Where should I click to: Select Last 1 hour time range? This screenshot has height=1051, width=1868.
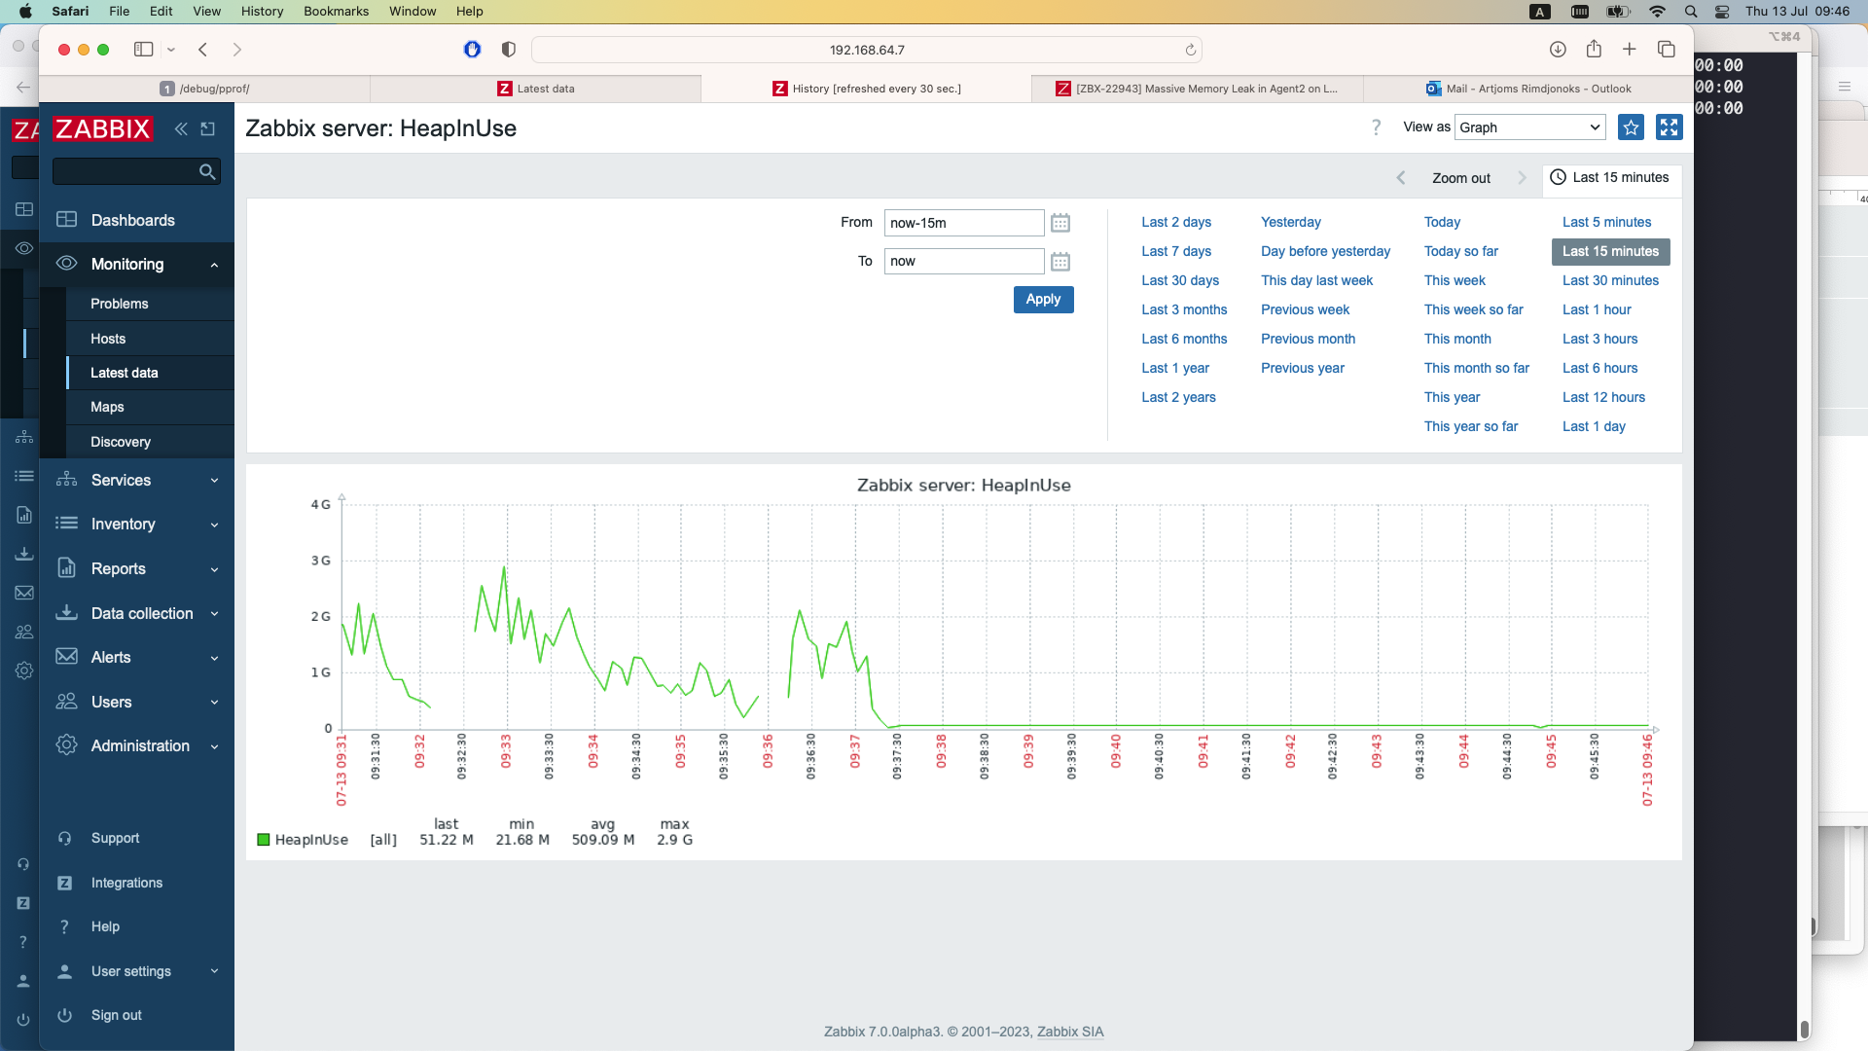tap(1597, 310)
